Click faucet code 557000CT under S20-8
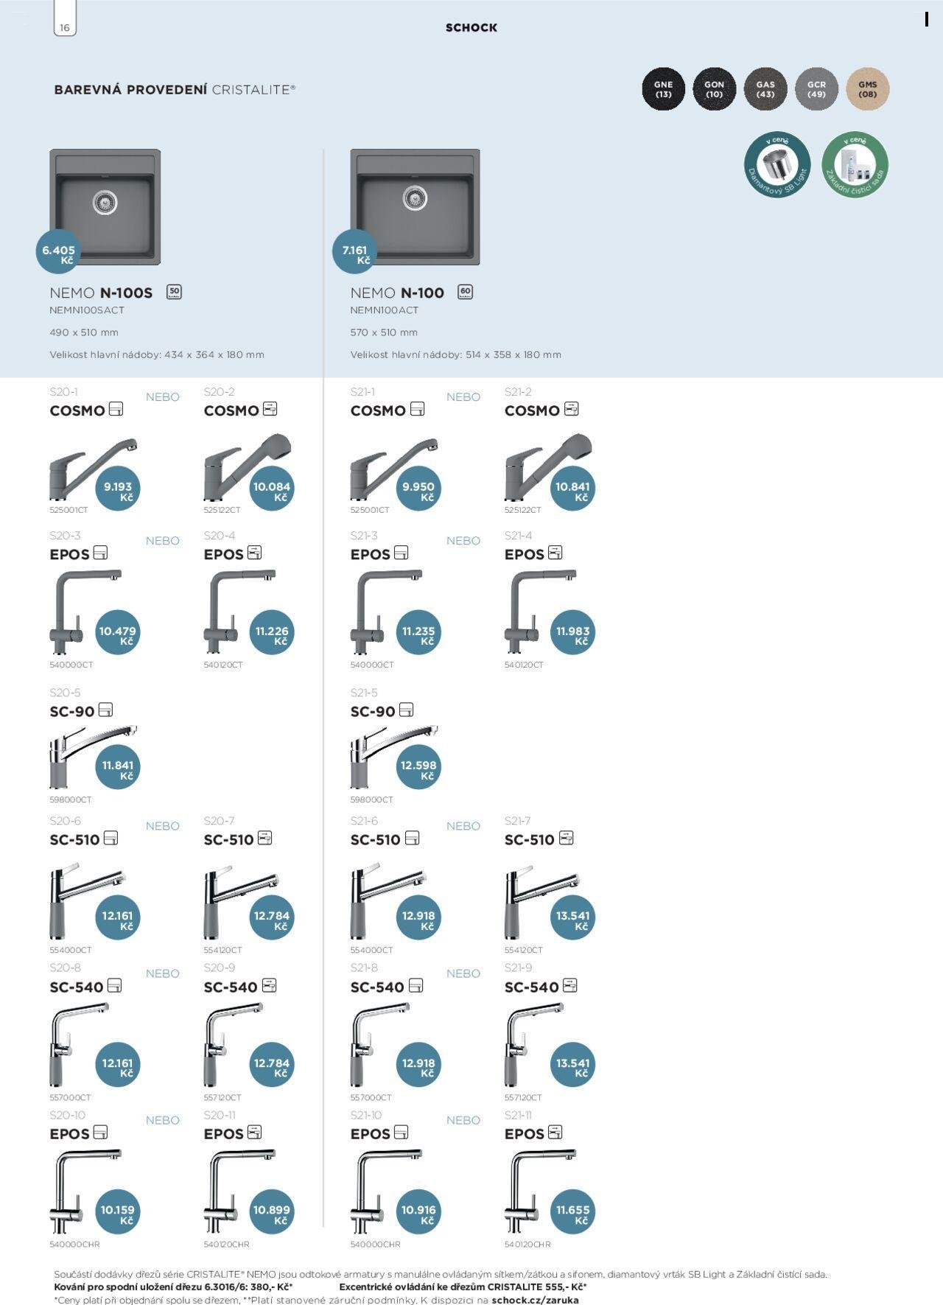The width and height of the screenshot is (943, 1305). [x=71, y=1097]
